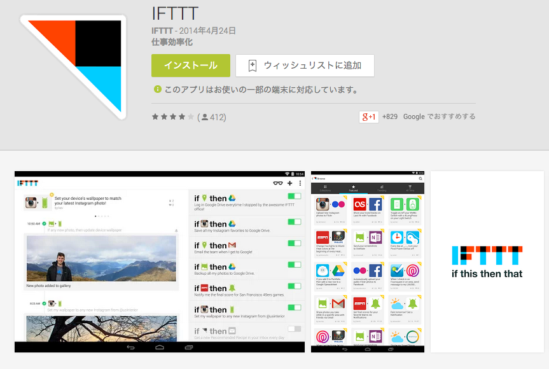Select the star Featured tab in phone screenshot
The width and height of the screenshot is (549, 369).
click(x=353, y=188)
